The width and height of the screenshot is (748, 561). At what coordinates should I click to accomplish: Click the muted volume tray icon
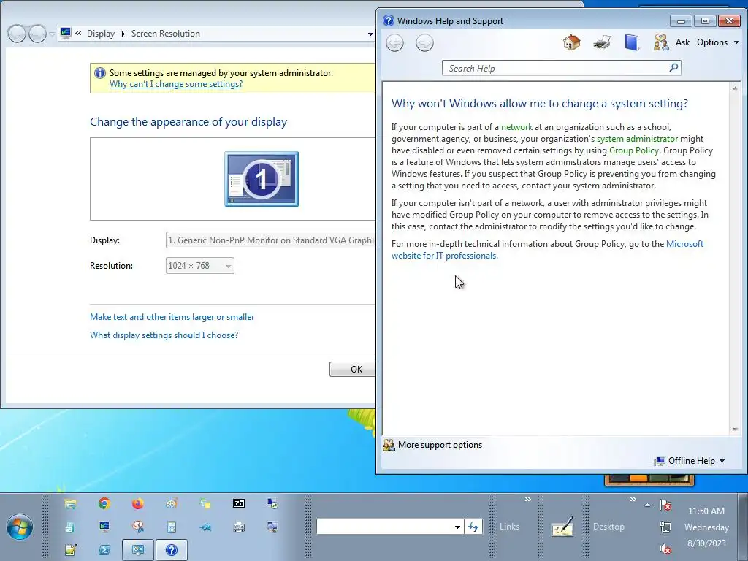pyautogui.click(x=665, y=549)
